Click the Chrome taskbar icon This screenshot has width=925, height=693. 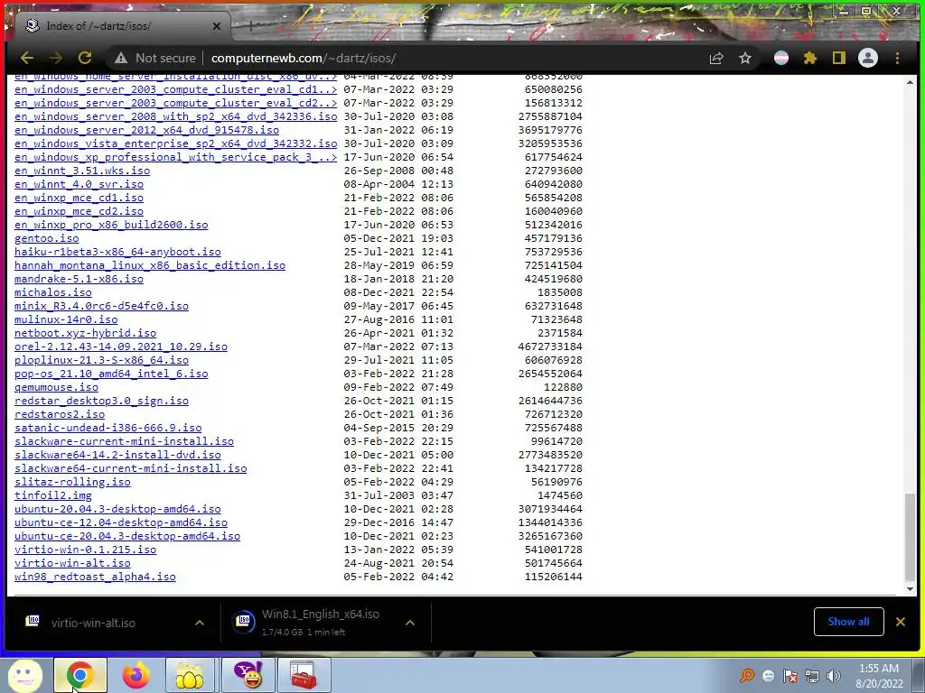click(x=80, y=675)
